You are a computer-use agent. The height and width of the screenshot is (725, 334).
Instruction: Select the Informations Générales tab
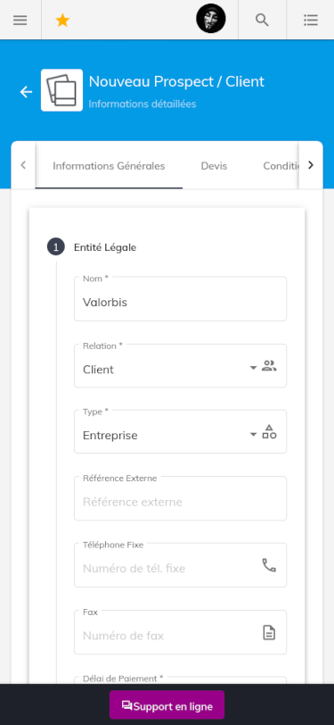(109, 166)
